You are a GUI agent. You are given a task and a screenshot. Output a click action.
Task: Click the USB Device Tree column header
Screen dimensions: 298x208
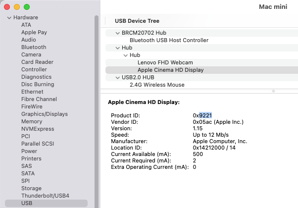[x=137, y=21]
